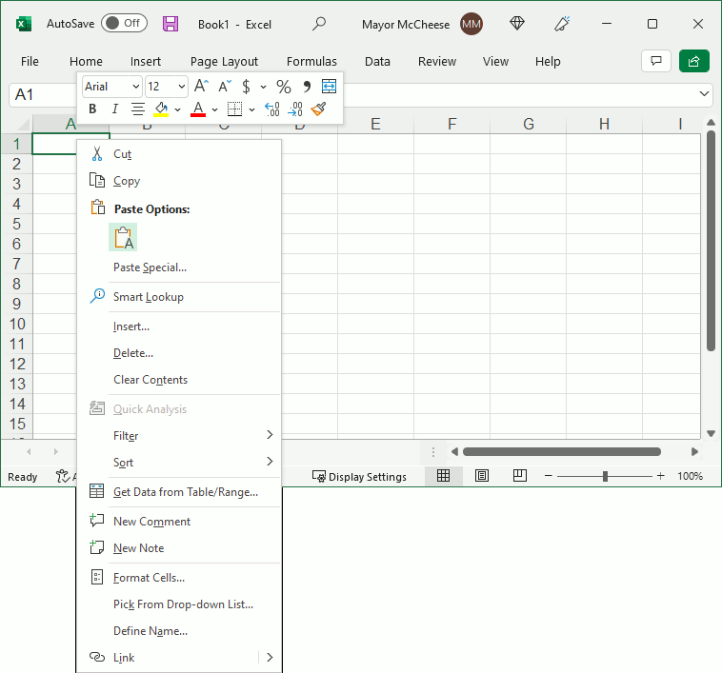Toggle Italic in the mini toolbar

[115, 109]
